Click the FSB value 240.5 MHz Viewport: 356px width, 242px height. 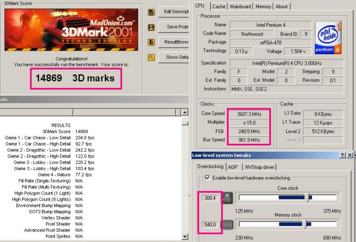coord(249,131)
